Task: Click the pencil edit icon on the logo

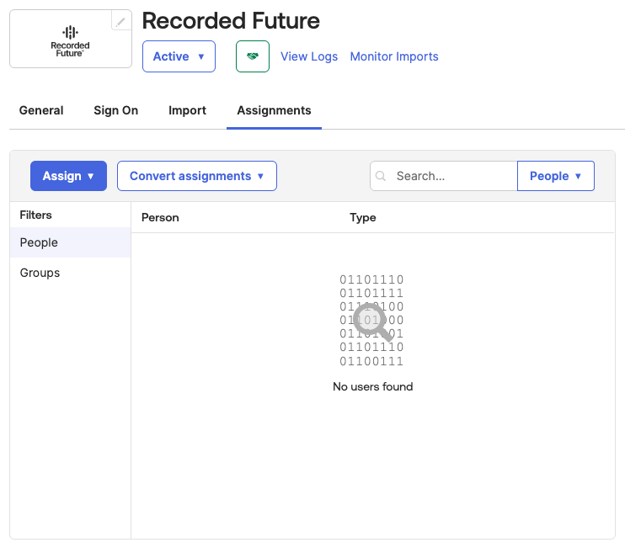Action: coord(121,21)
